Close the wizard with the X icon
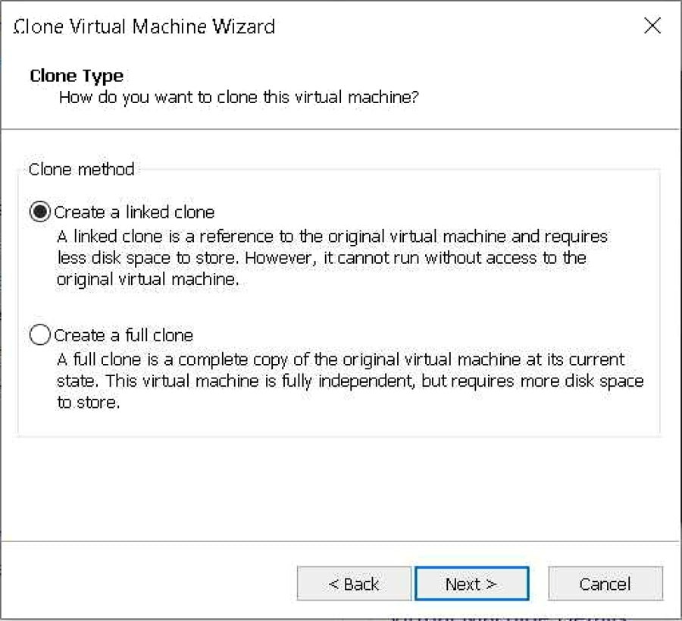The width and height of the screenshot is (682, 621). coord(652,27)
